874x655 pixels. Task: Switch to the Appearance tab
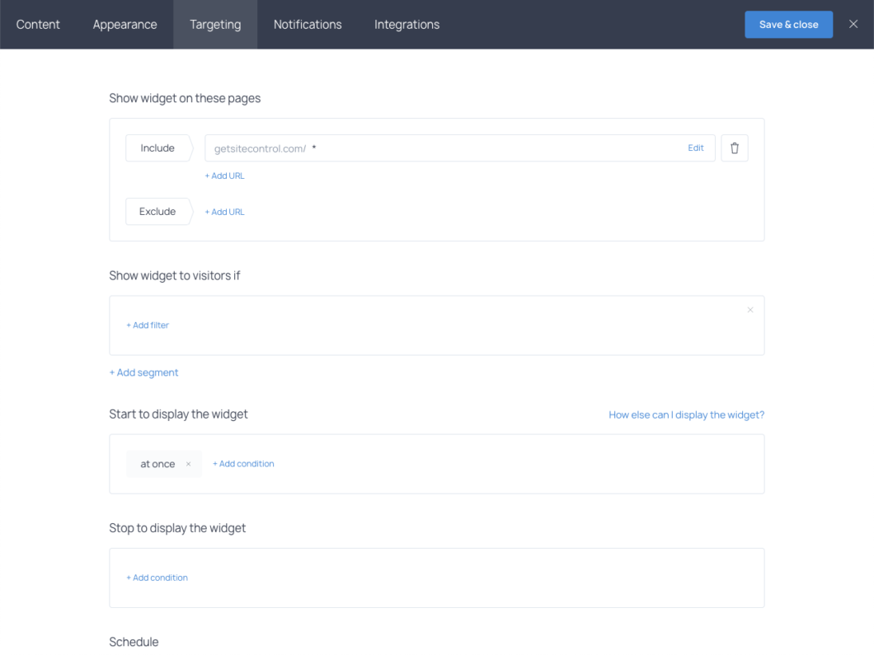pyautogui.click(x=125, y=25)
